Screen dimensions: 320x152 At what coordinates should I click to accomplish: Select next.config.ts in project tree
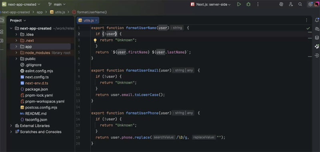tap(34, 77)
